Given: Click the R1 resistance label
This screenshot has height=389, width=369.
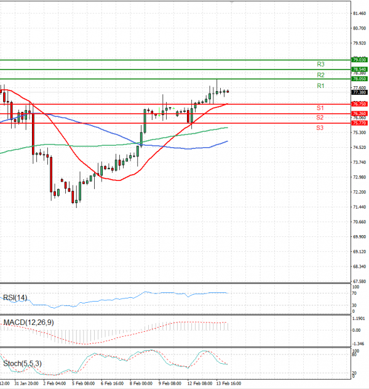Looking at the screenshot, I should pos(320,86).
